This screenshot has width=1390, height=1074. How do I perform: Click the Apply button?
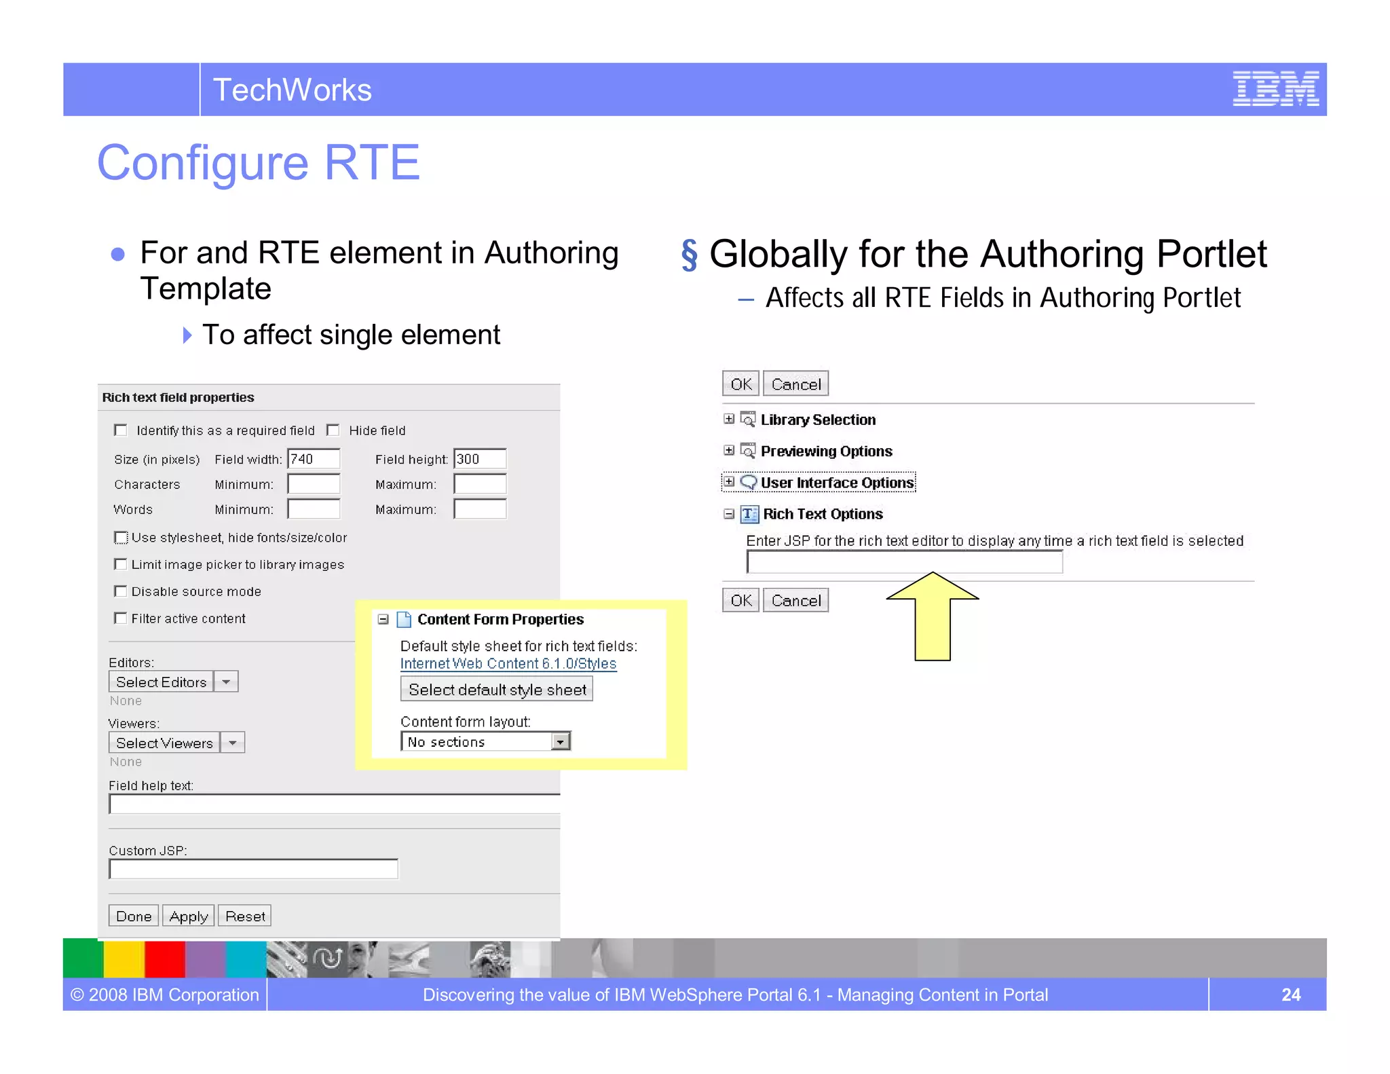[x=189, y=916]
